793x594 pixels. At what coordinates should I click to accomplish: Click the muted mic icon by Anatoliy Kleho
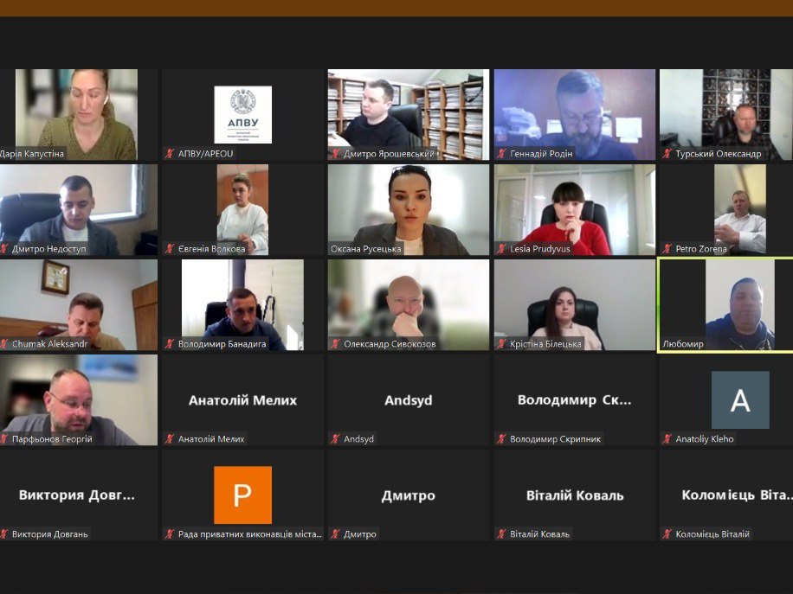667,439
